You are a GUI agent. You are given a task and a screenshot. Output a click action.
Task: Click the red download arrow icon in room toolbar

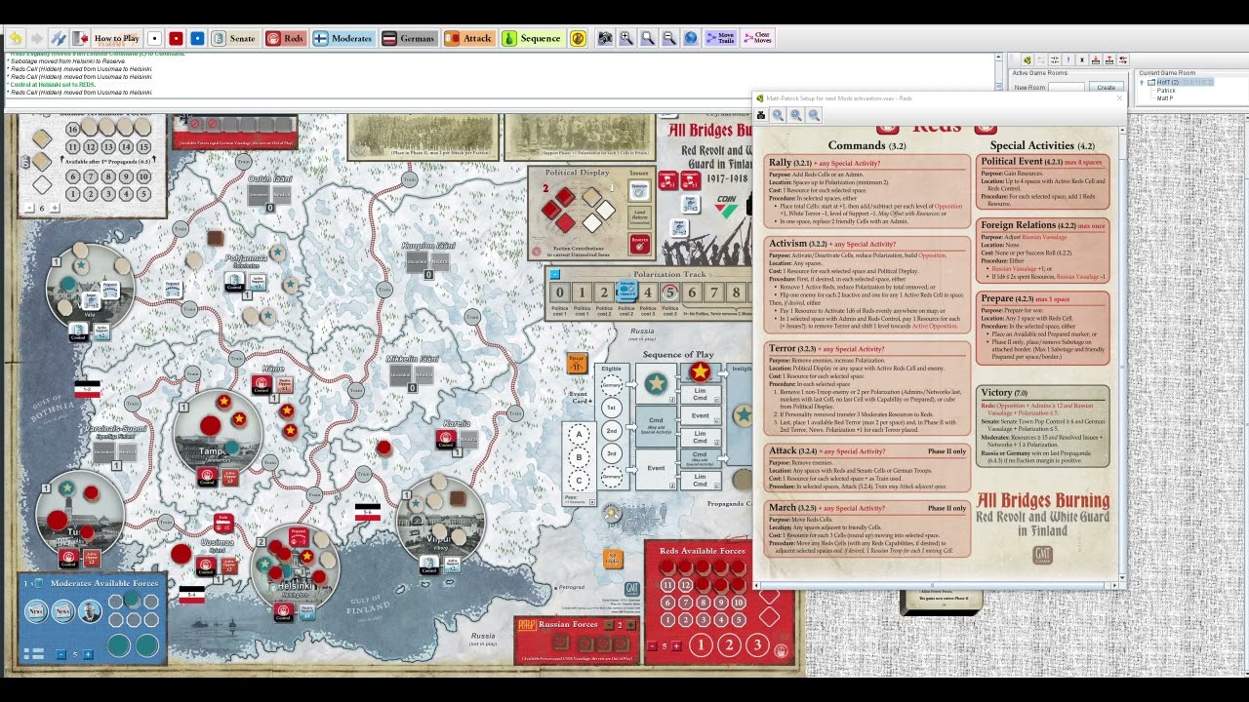[1096, 60]
